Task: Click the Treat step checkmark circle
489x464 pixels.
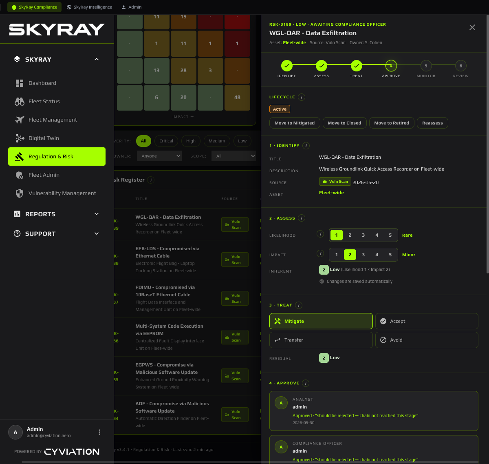Action: [357, 66]
